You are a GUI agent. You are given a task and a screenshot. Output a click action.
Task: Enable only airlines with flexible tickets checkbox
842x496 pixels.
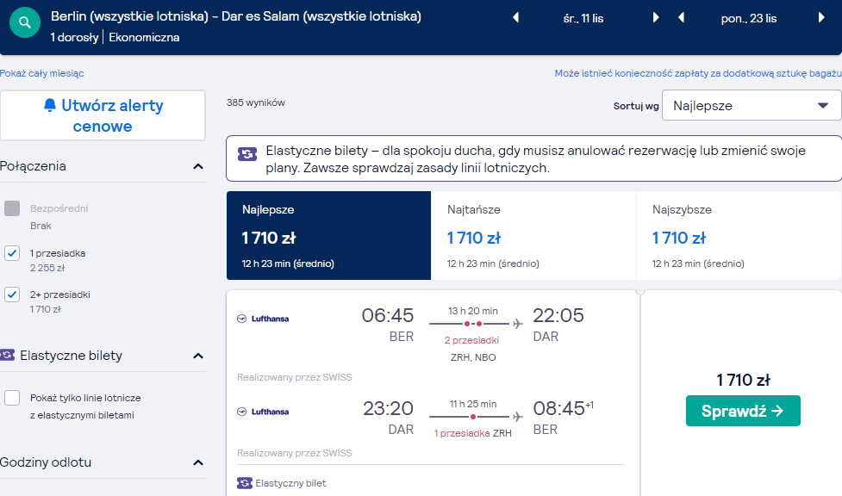12,398
